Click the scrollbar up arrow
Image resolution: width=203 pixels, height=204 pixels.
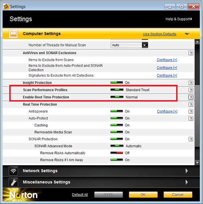[x=197, y=42]
